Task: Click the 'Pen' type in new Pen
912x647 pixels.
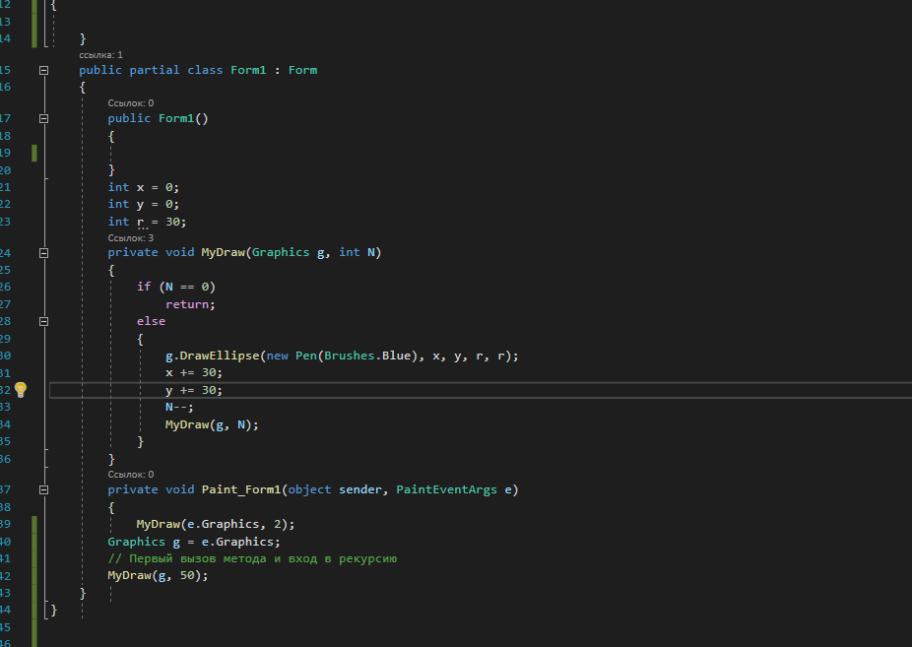Action: (x=306, y=356)
